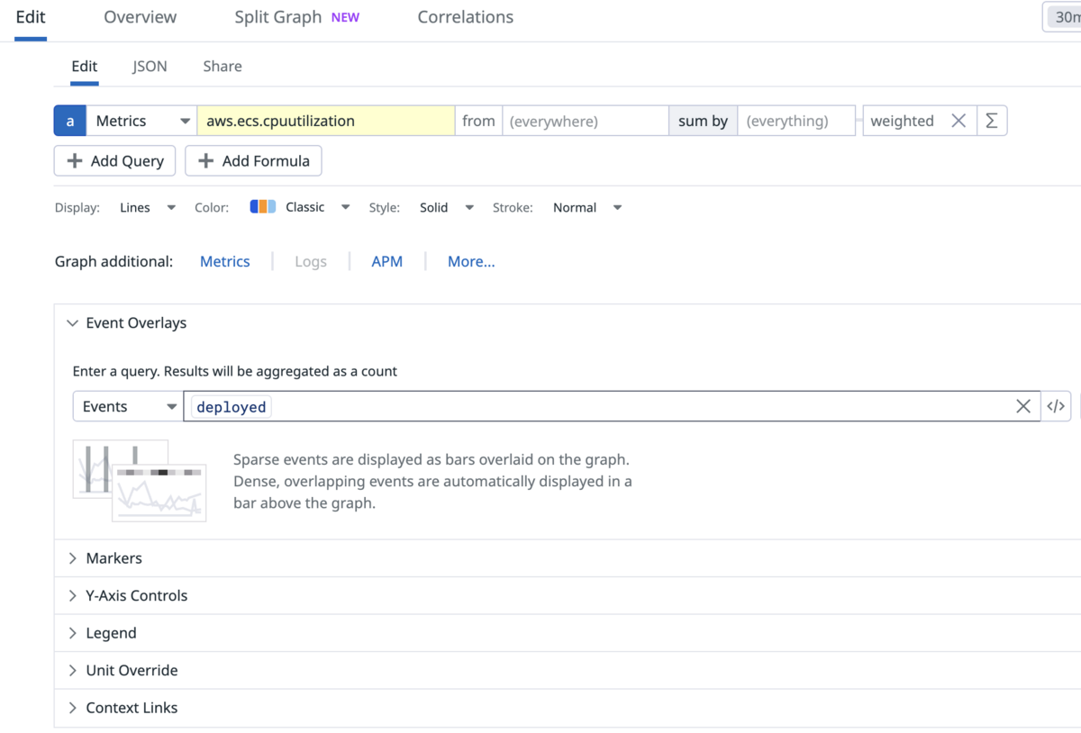Click the 'from' everywhere input field
The width and height of the screenshot is (1081, 733).
point(585,121)
